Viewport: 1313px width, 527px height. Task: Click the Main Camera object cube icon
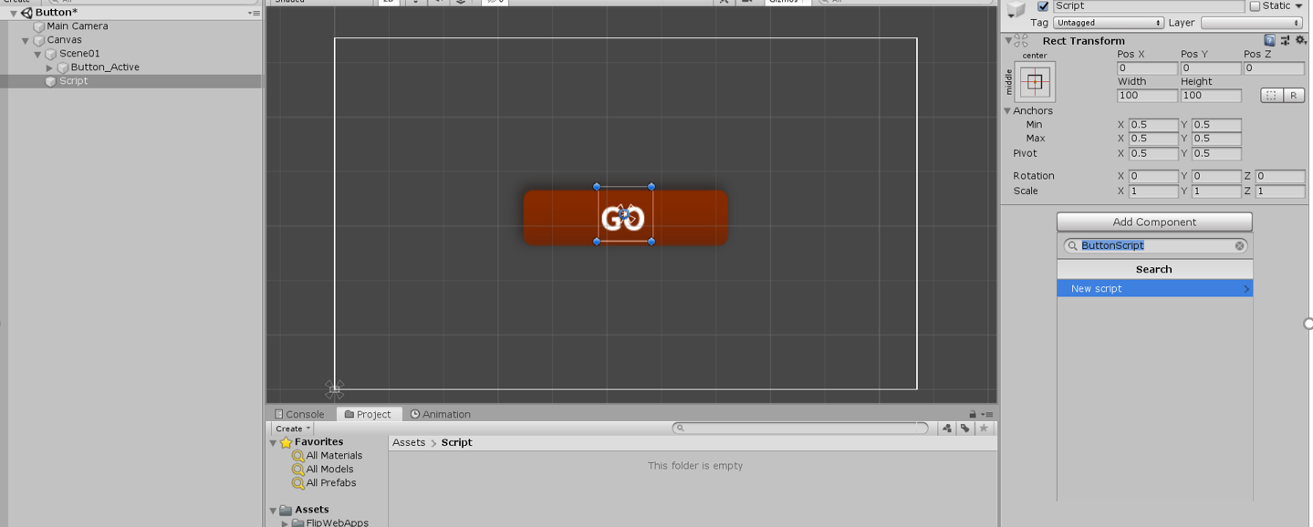click(39, 26)
